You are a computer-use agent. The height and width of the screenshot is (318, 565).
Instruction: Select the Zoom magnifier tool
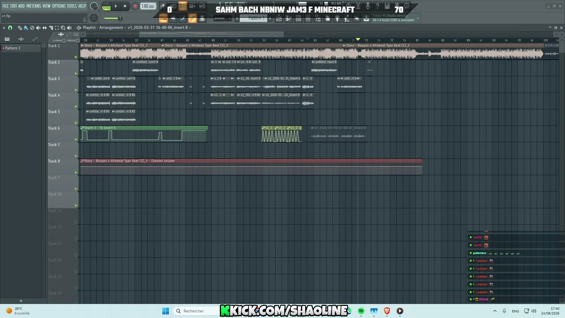coord(63,28)
